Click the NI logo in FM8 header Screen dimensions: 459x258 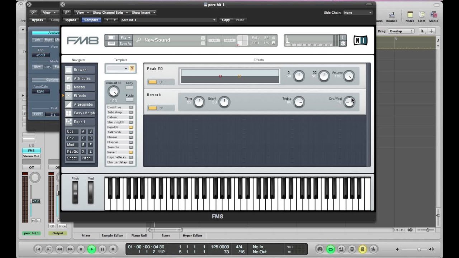coord(360,40)
